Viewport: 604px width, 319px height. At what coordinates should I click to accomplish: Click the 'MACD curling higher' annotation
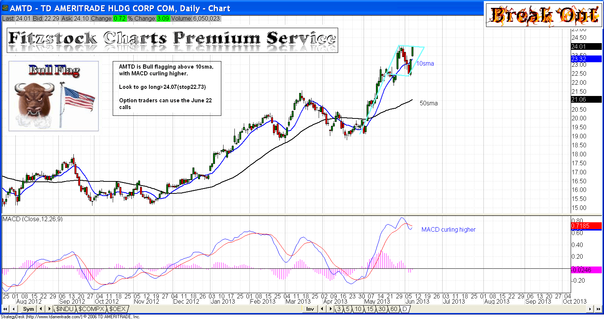click(448, 229)
